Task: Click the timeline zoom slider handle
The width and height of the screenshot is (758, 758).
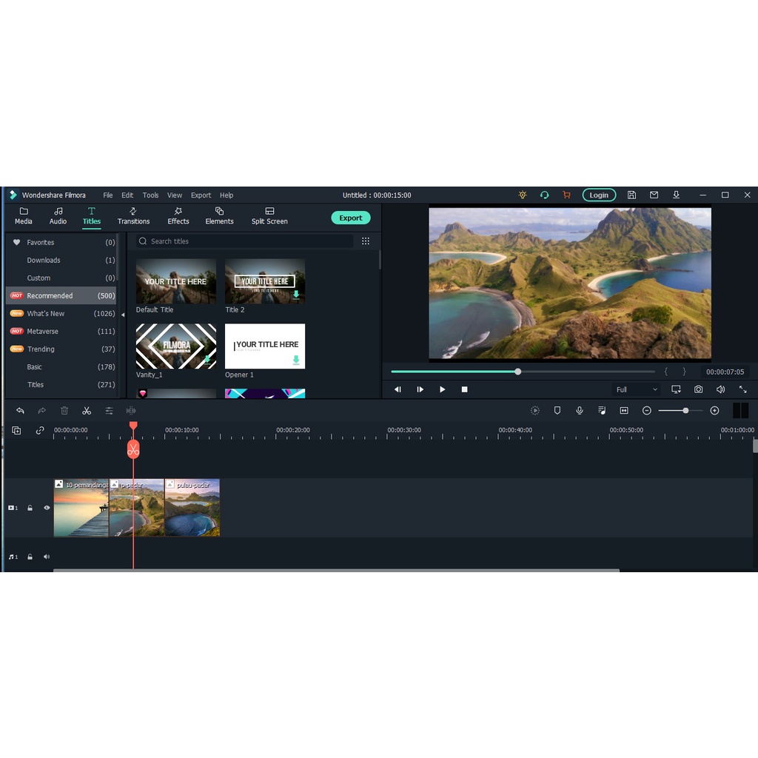Action: [x=685, y=411]
